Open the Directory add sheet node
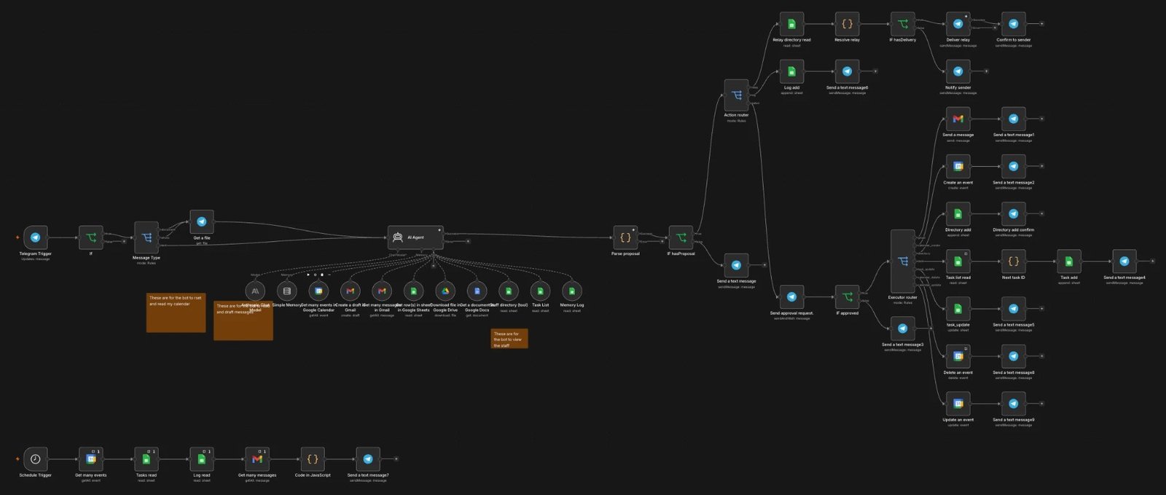Screen dimensions: 1166x495 coord(958,213)
